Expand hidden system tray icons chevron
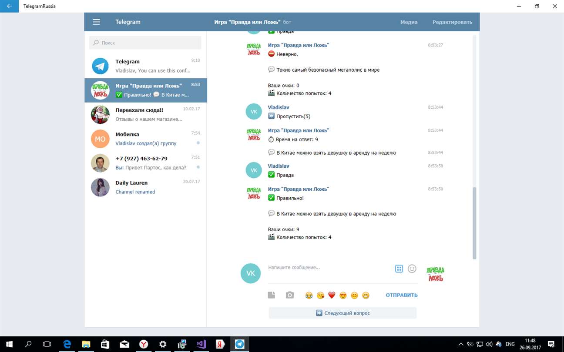This screenshot has height=352, width=564. pos(461,344)
